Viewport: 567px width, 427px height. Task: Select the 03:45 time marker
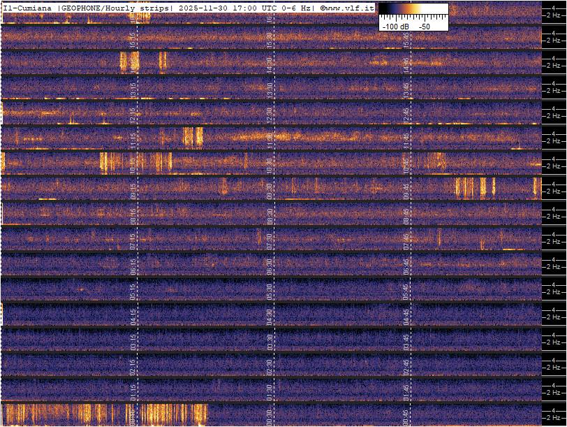(406, 341)
